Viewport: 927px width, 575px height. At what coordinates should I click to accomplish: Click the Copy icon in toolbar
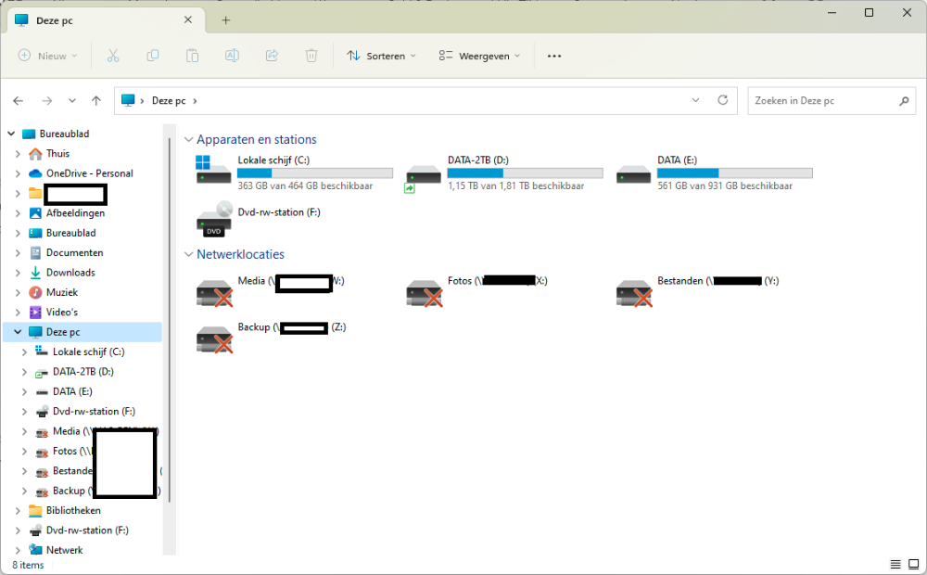point(153,56)
